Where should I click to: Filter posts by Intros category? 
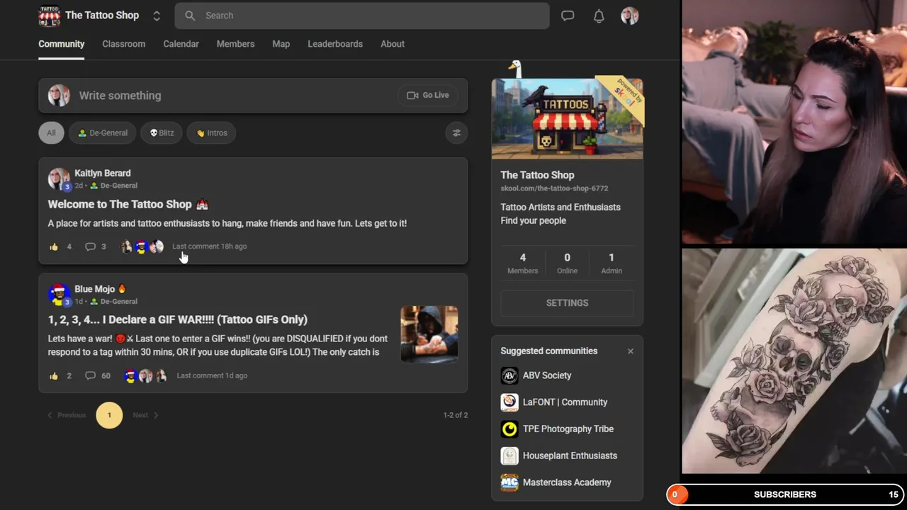[212, 132]
